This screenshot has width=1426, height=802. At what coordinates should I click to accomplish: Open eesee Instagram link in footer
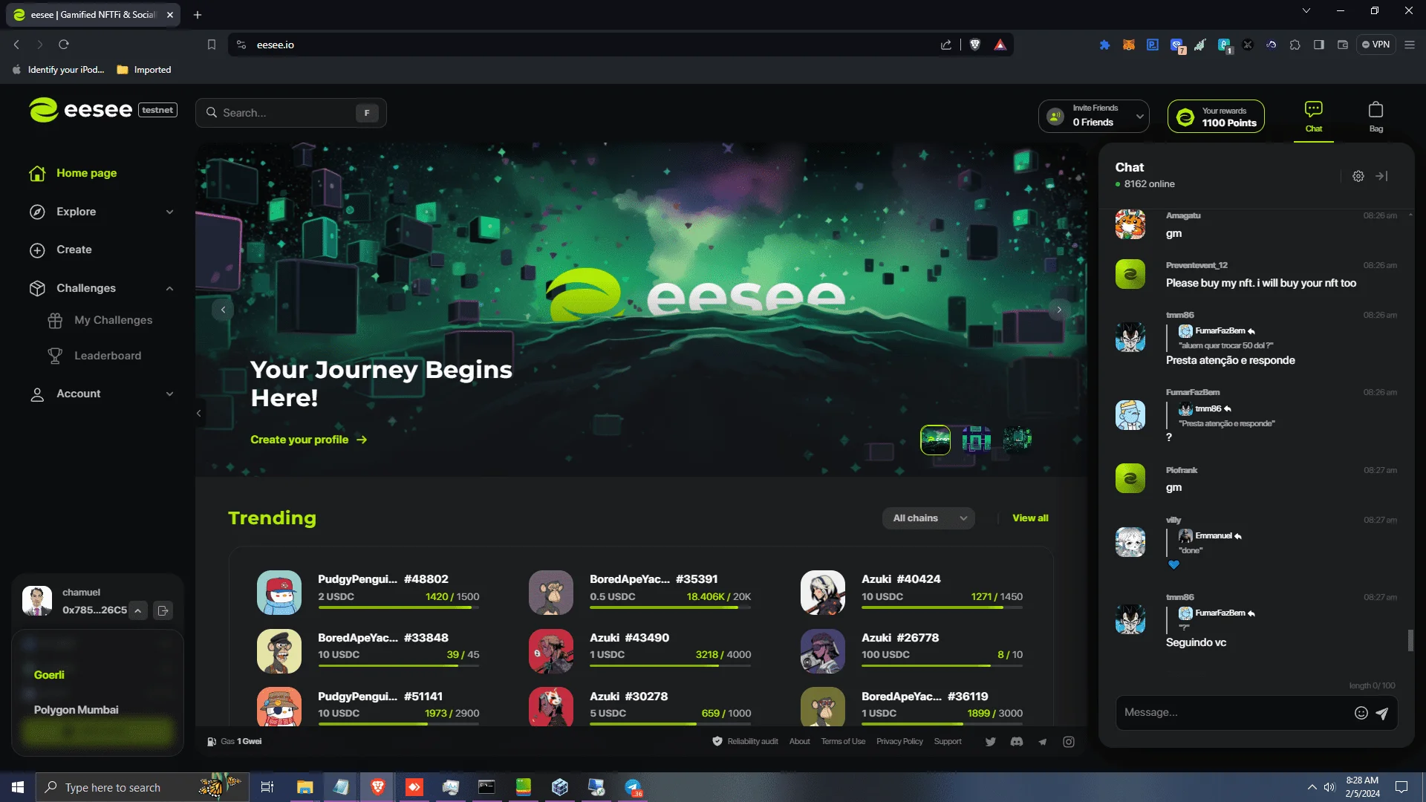pyautogui.click(x=1069, y=741)
